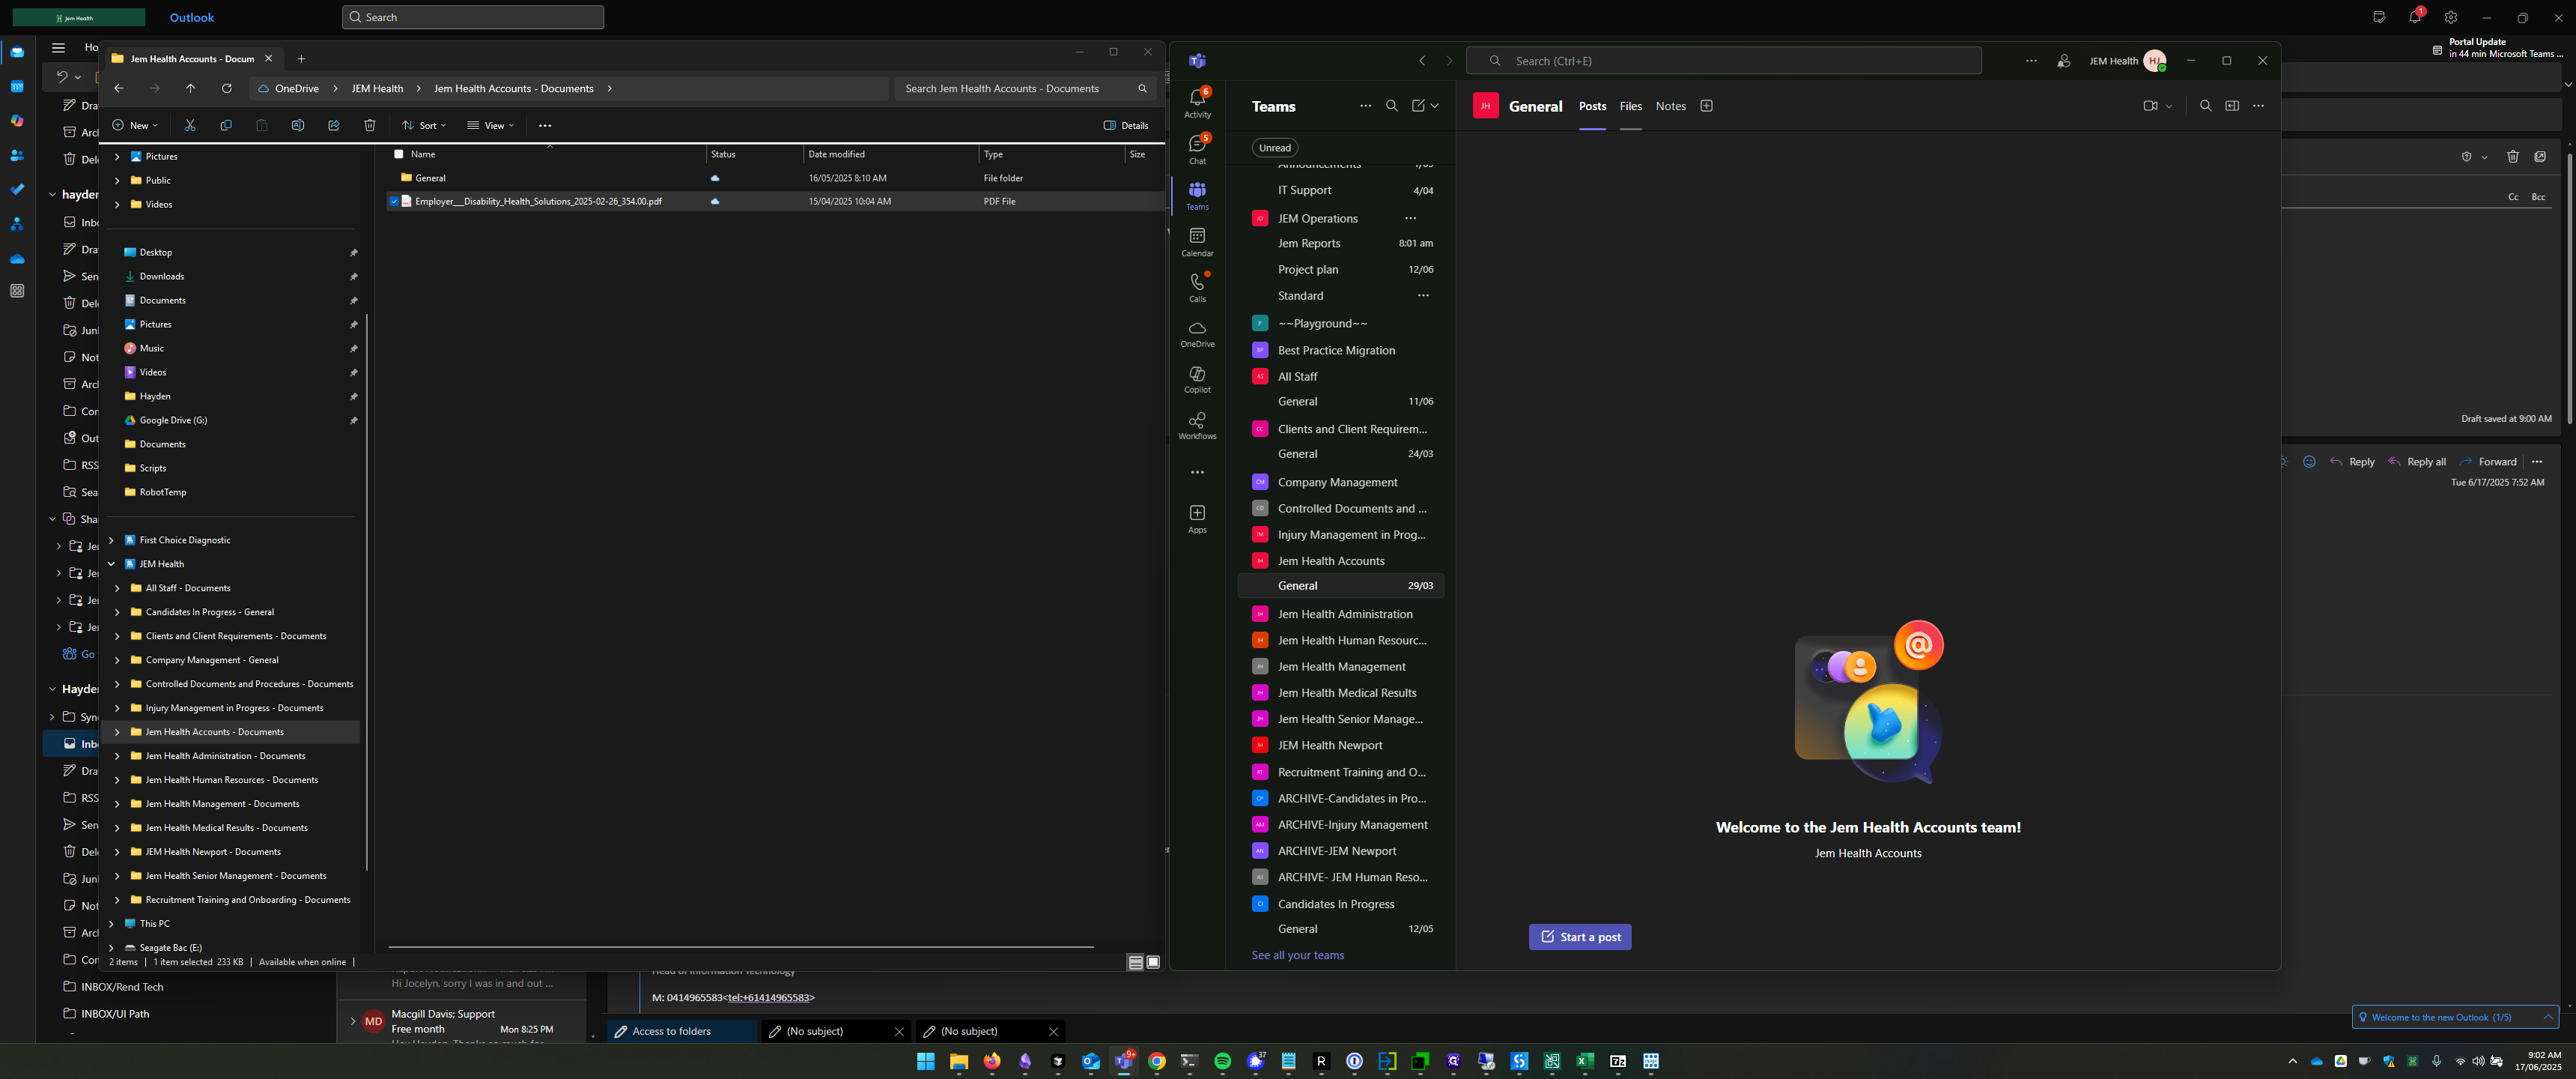
Task: Toggle the Outlook hamburger navigation pane button
Action: 58,47
